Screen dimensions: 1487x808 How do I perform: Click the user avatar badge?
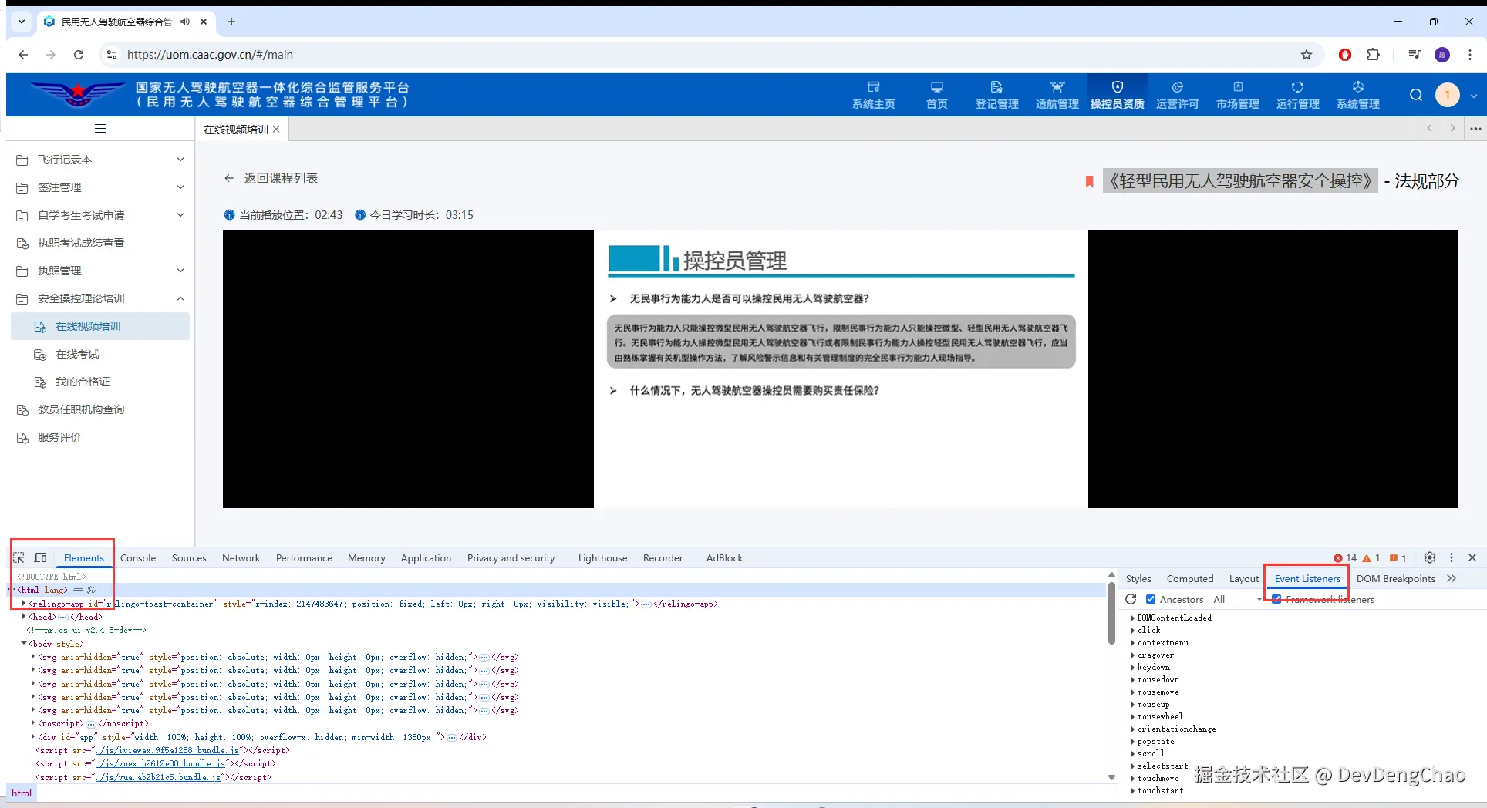pyautogui.click(x=1447, y=95)
